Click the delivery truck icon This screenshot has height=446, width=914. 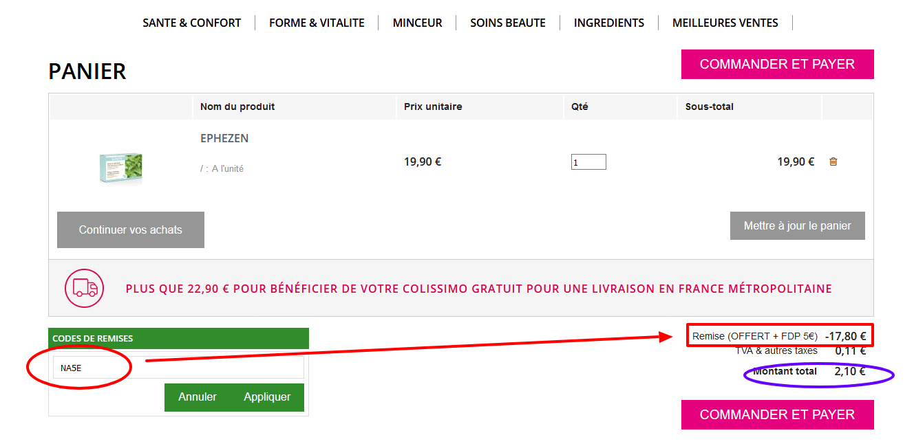pyautogui.click(x=84, y=288)
